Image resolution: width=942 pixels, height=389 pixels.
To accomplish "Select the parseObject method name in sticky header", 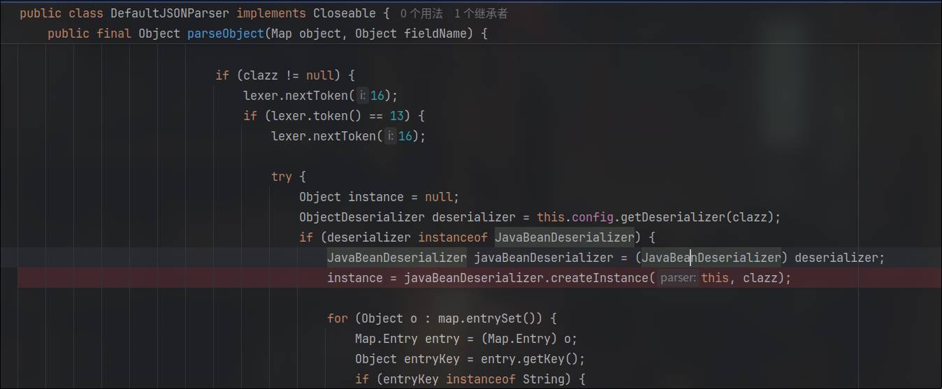I will point(225,34).
